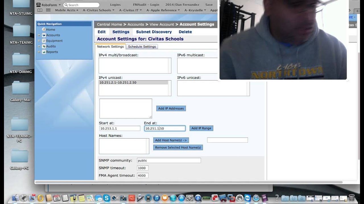Focus the End at IP field
364x204 pixels.
pyautogui.click(x=165, y=128)
